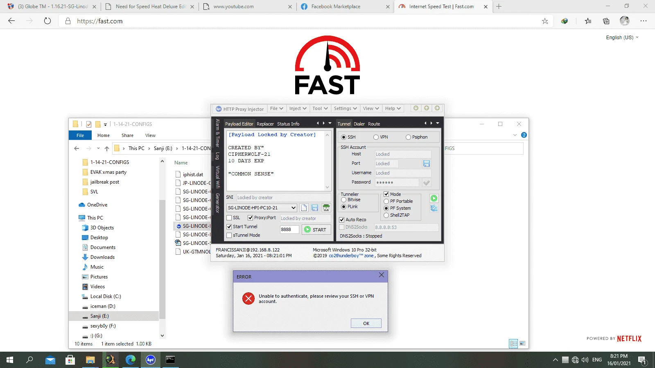Open the co2thunderboy zone link
655x368 pixels.
tap(351, 256)
